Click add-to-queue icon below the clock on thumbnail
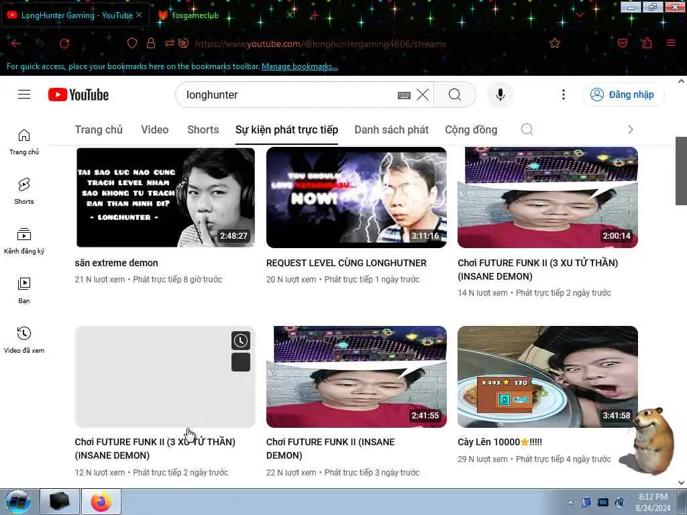Screen dimensions: 687x515 (x=241, y=362)
